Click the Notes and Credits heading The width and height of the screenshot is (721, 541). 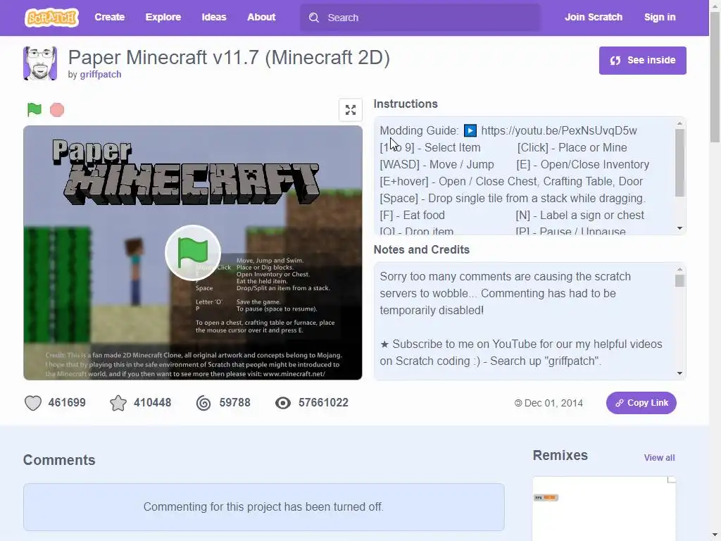[422, 250]
